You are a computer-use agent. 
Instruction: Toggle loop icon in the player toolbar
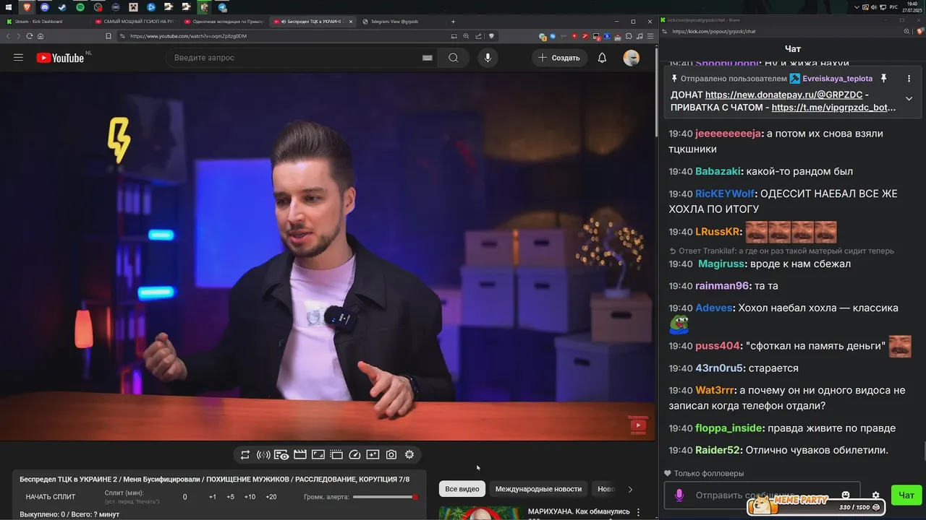coord(245,455)
